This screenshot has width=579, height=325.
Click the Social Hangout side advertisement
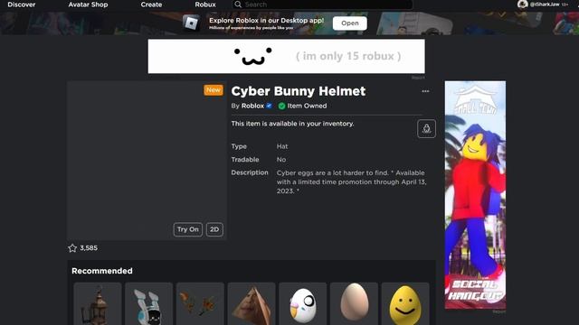(475, 195)
